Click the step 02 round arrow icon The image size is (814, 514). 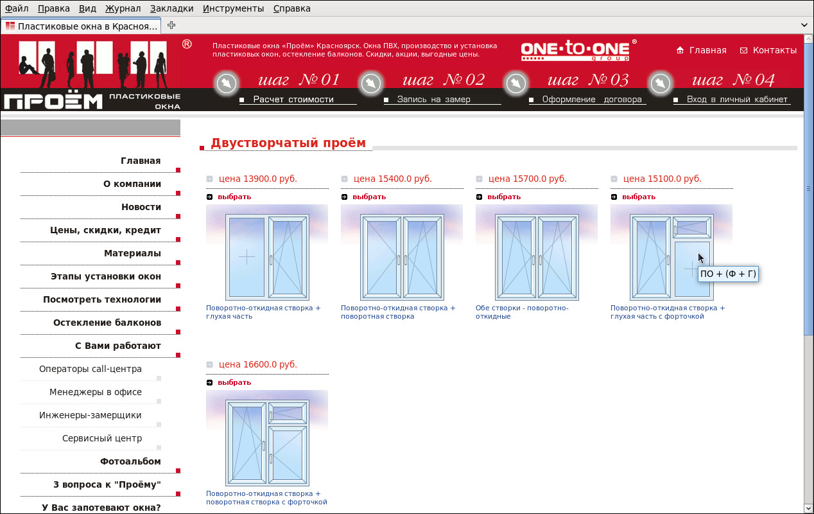point(371,84)
